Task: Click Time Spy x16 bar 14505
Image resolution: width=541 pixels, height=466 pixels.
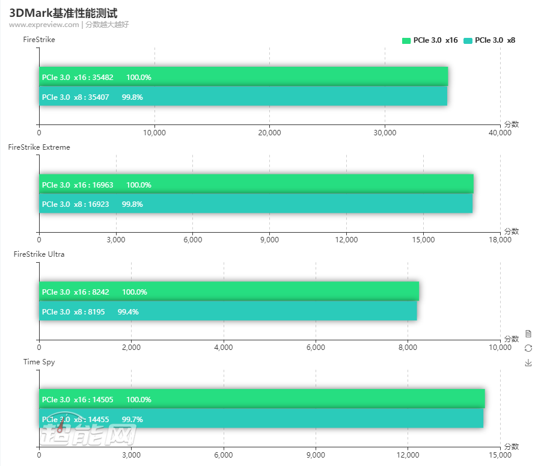Action: click(262, 399)
